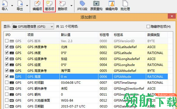Click the byte icon in GPS 高度参考 row
The height and width of the screenshot is (109, 177).
[12, 71]
